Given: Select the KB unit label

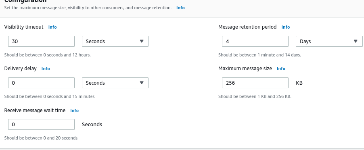Looking at the screenshot, I should tap(299, 83).
